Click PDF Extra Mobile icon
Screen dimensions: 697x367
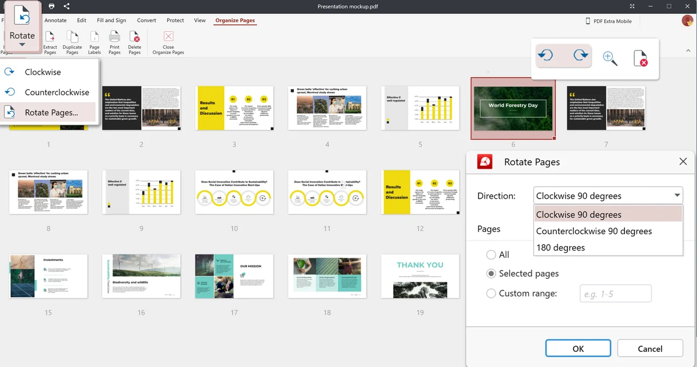tap(588, 21)
